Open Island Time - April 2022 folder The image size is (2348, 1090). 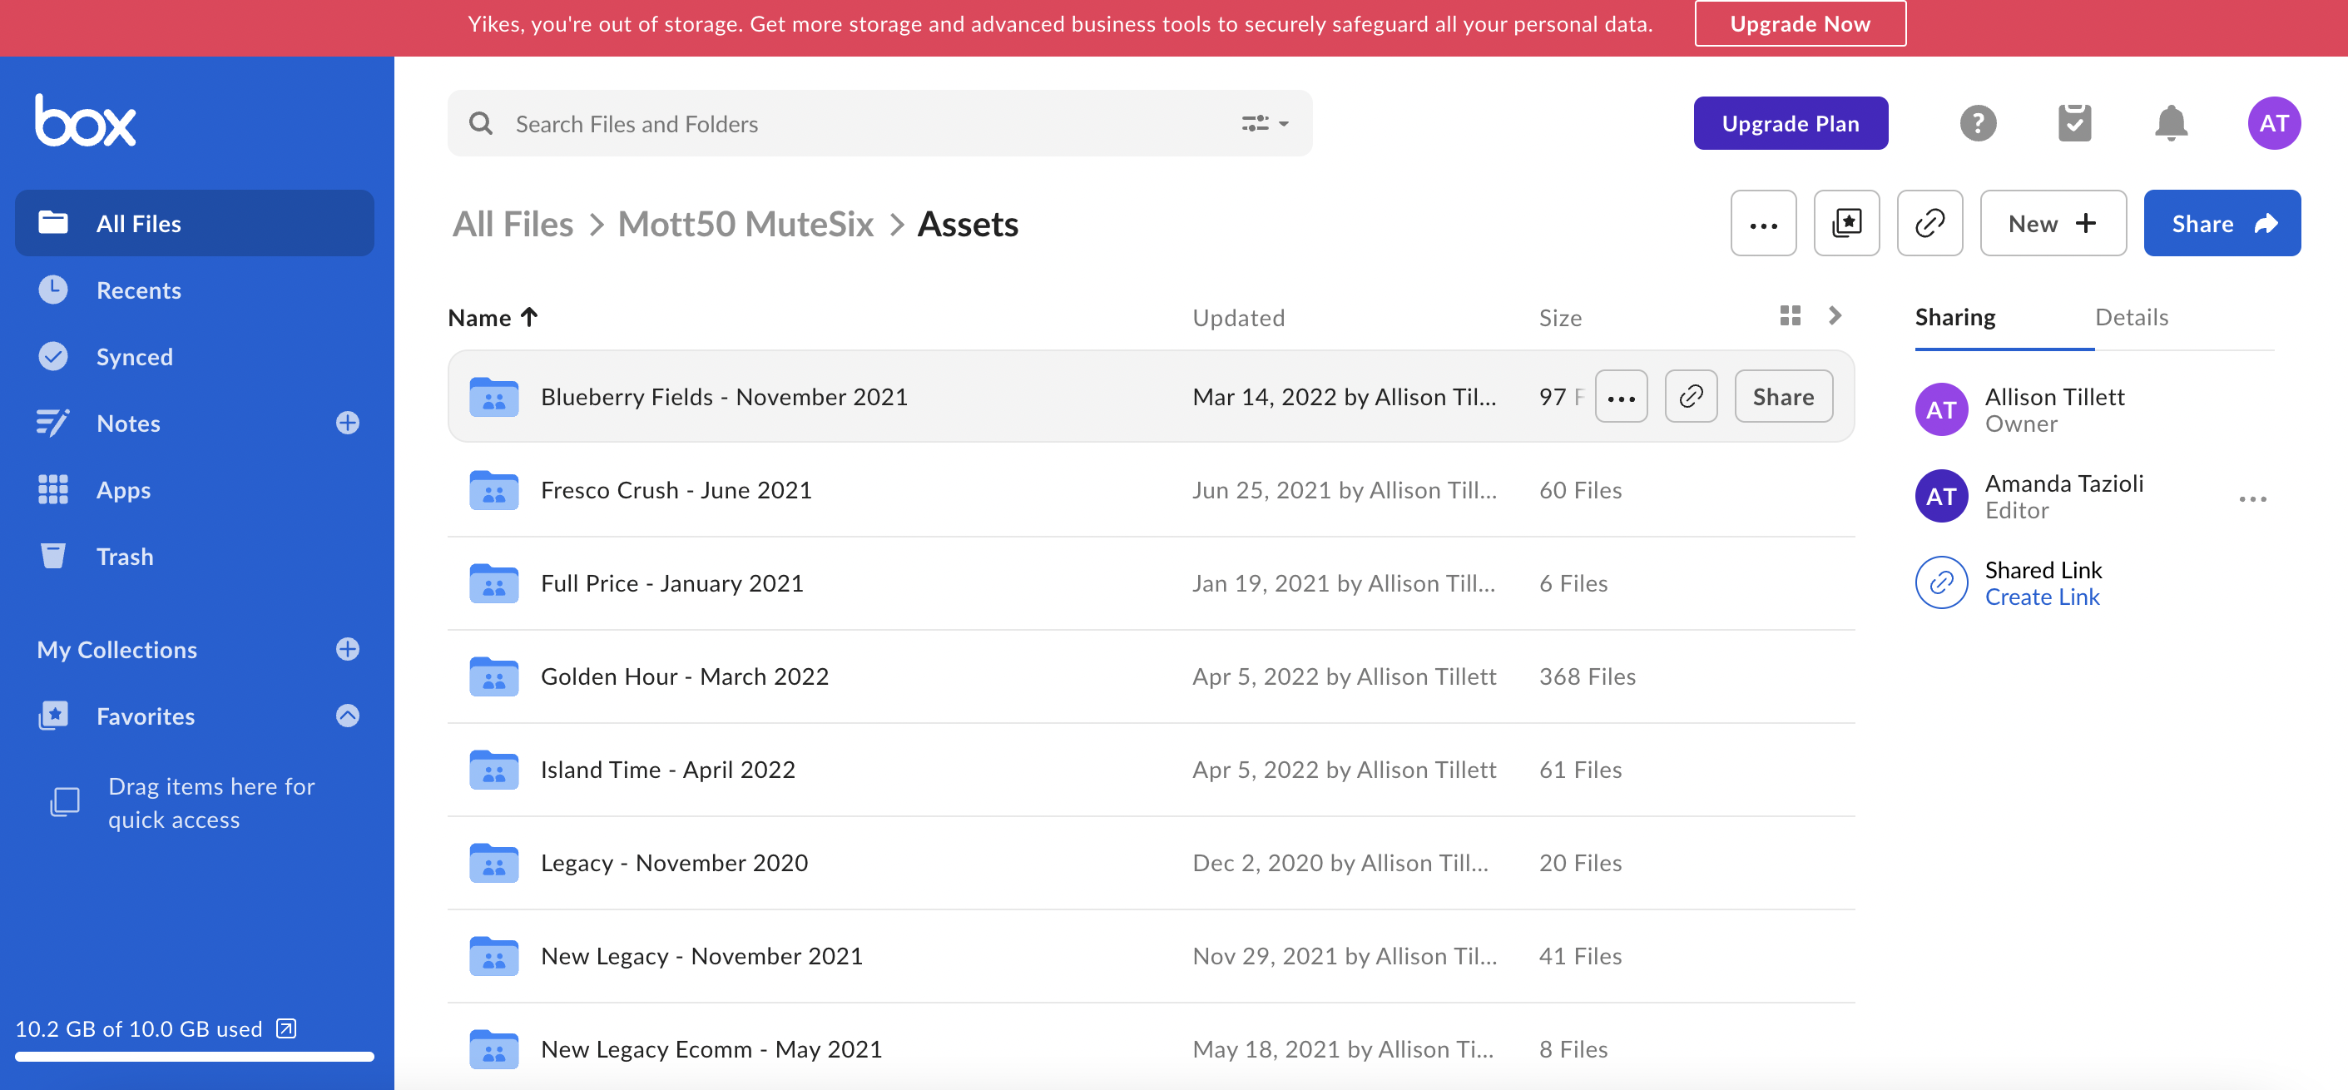[667, 769]
